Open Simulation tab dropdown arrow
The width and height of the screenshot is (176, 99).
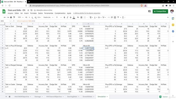107,97
